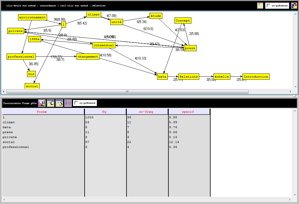
Task: Click the specif value 12.14
Action: (x=174, y=142)
